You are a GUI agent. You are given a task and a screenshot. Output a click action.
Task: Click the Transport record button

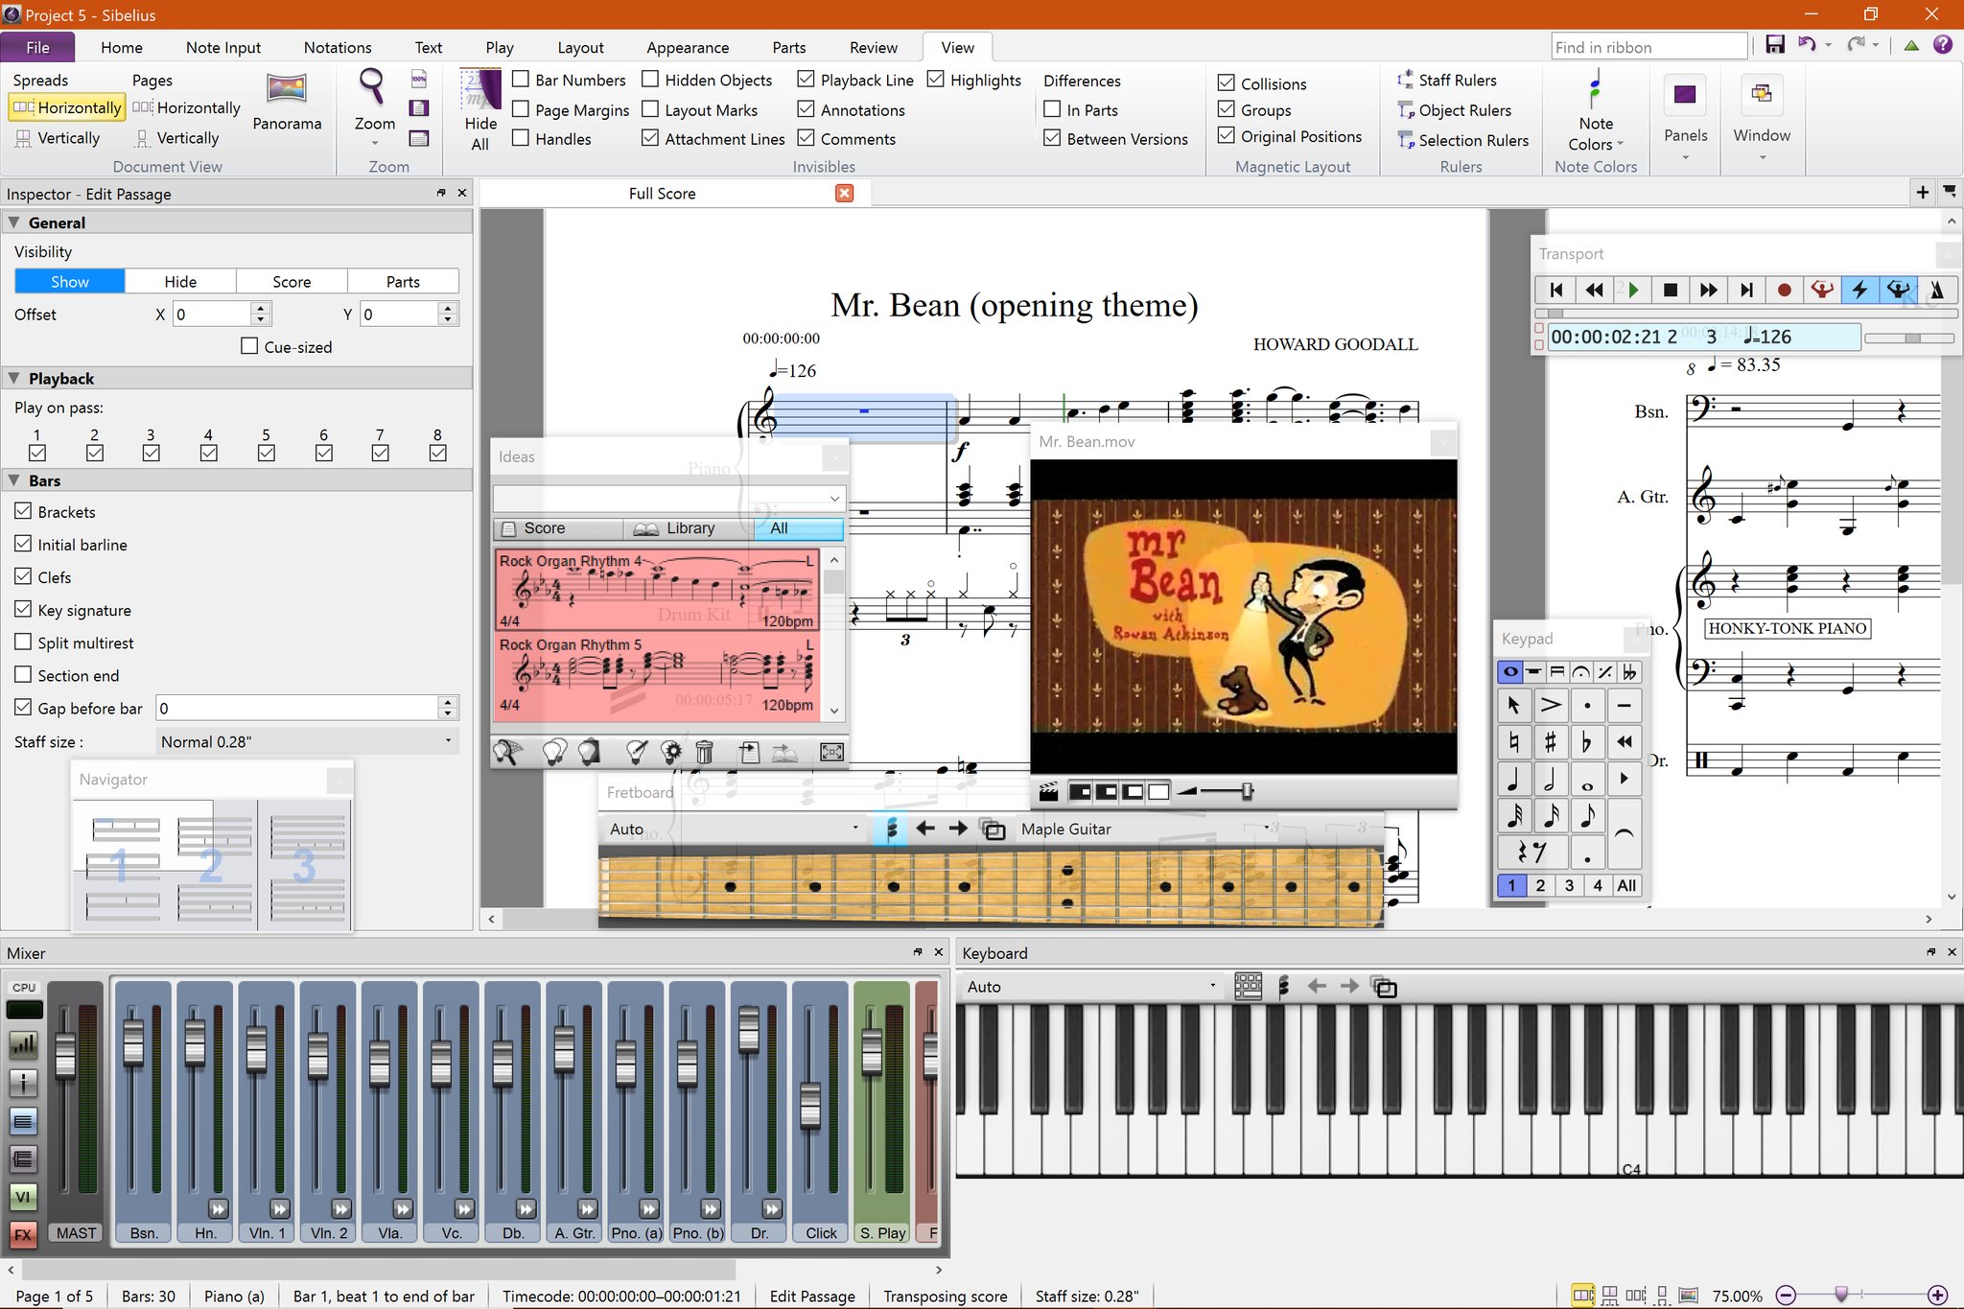click(1784, 290)
